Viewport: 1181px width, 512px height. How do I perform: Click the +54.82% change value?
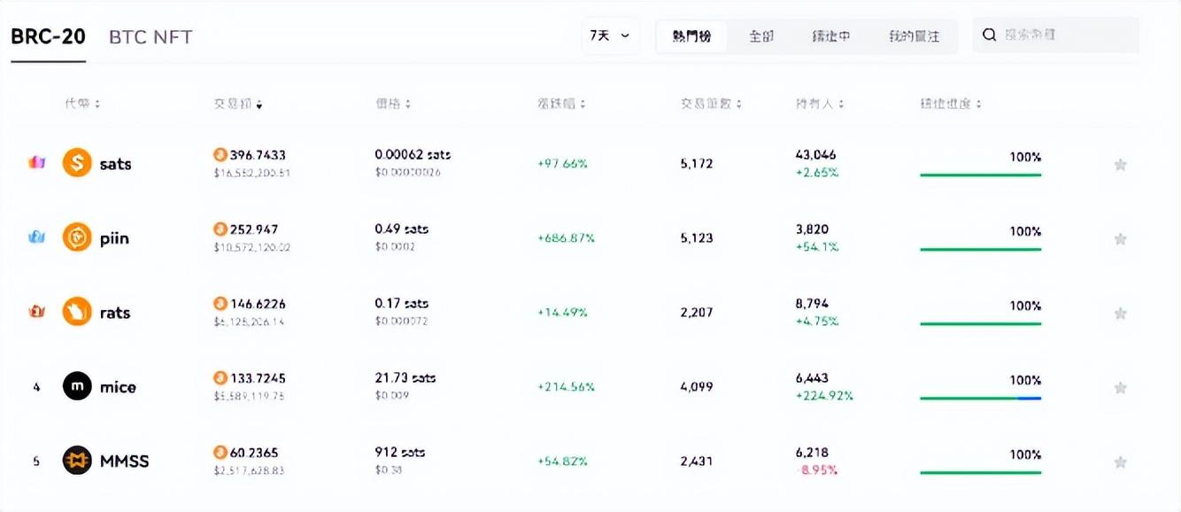coord(563,462)
